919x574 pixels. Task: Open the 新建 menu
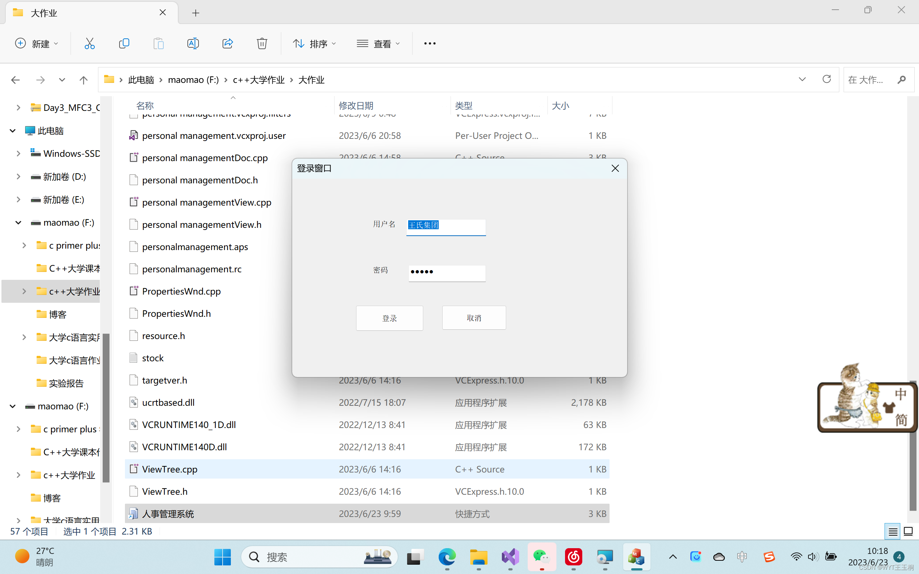click(x=37, y=43)
